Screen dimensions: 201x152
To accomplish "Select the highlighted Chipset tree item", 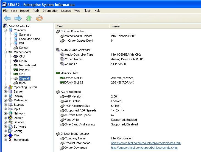I will pyautogui.click(x=24, y=78).
